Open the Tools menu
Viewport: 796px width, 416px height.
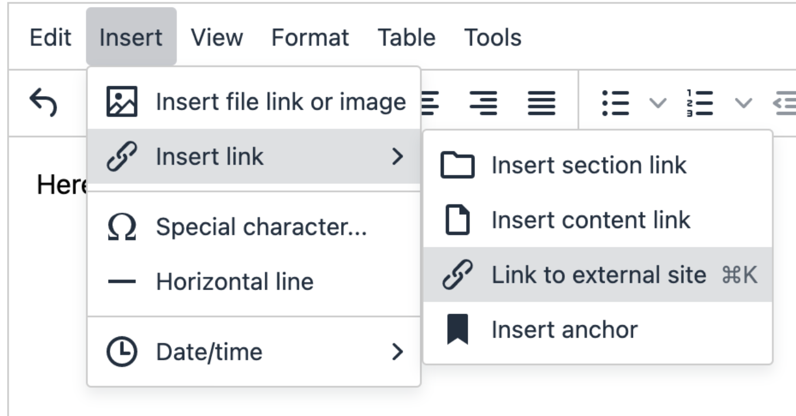click(x=493, y=37)
